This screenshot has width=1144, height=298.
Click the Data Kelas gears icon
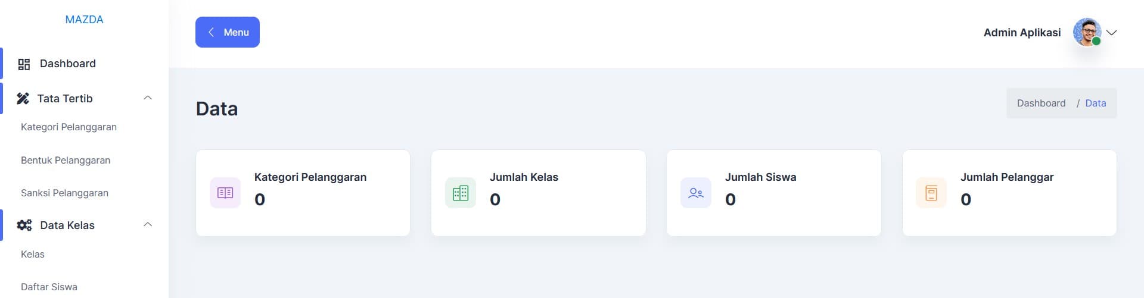(x=24, y=225)
